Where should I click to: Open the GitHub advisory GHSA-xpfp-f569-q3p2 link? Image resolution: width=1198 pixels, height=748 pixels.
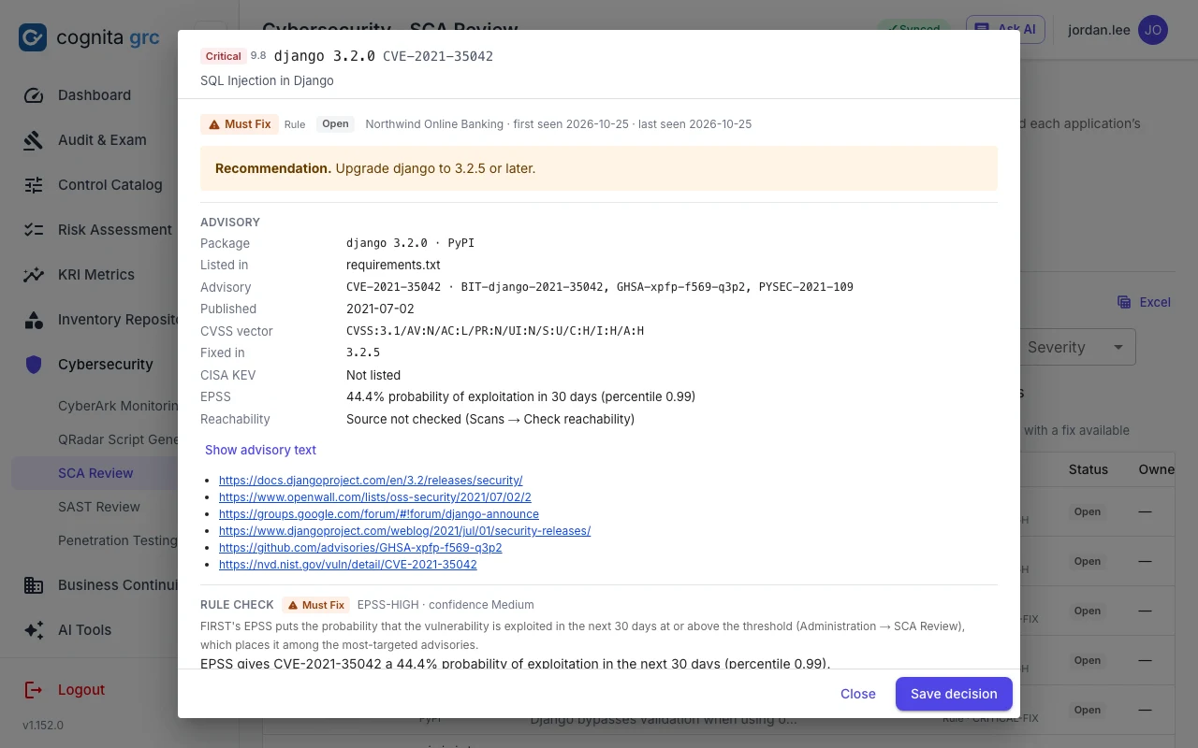click(x=360, y=547)
